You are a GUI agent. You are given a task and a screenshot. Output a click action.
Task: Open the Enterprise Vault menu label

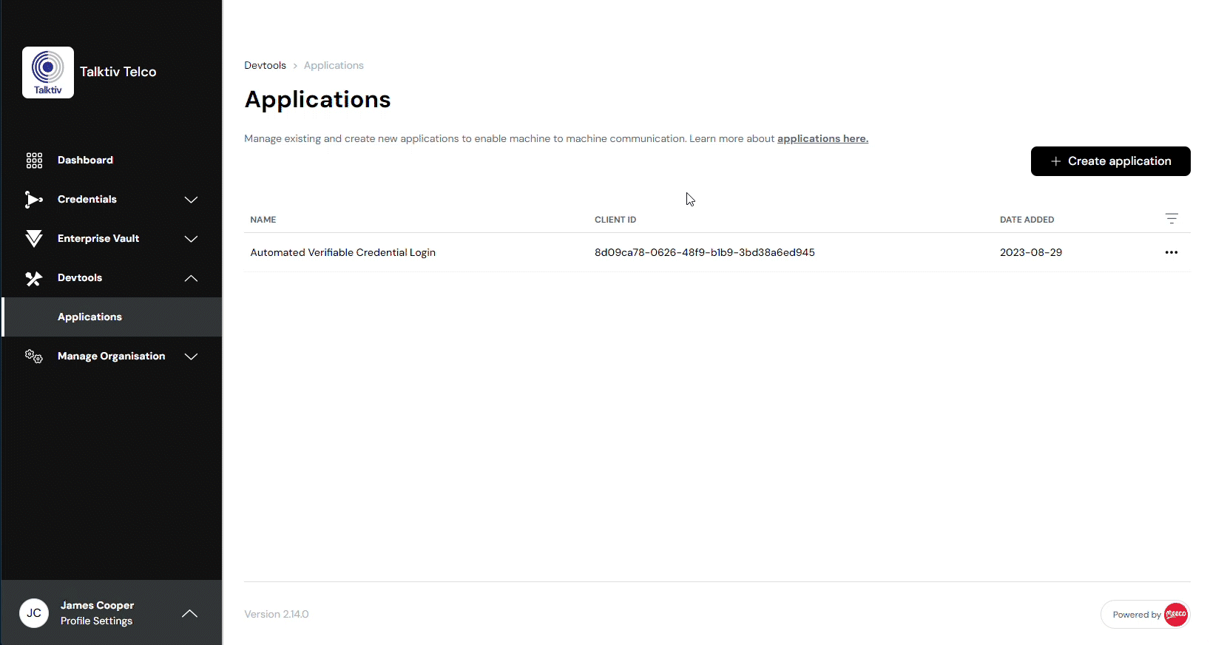pyautogui.click(x=98, y=238)
